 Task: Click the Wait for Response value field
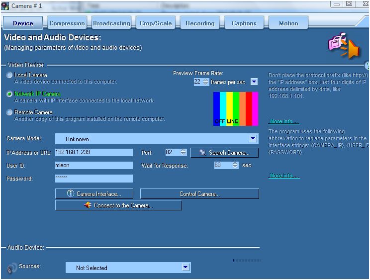[223, 165]
